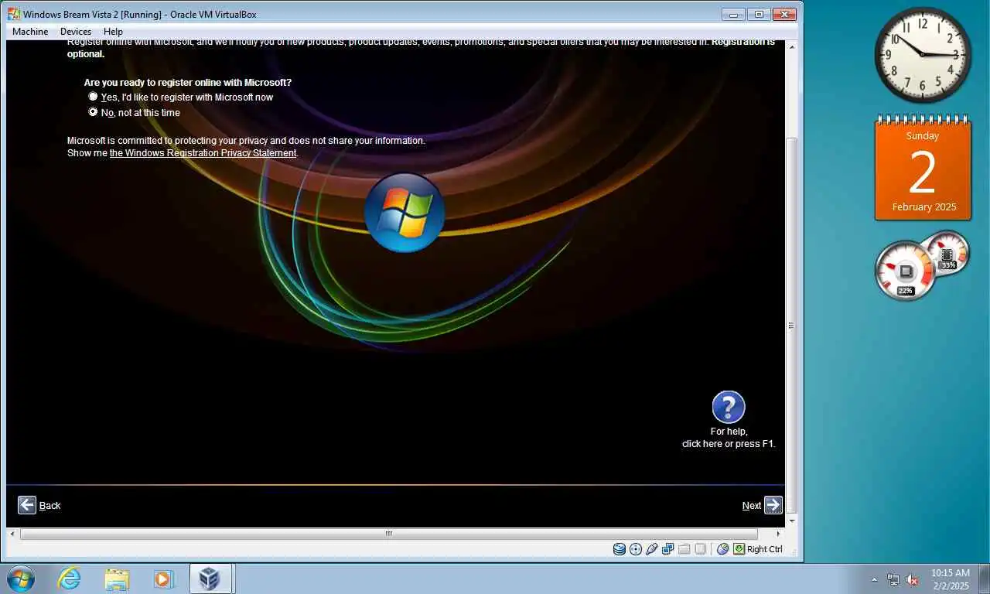The width and height of the screenshot is (990, 594).
Task: Click the hard disk activity indicator icon
Action: click(620, 549)
